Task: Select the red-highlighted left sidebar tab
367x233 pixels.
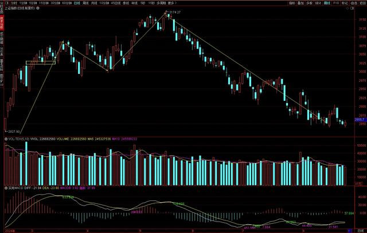Action: tap(2, 23)
